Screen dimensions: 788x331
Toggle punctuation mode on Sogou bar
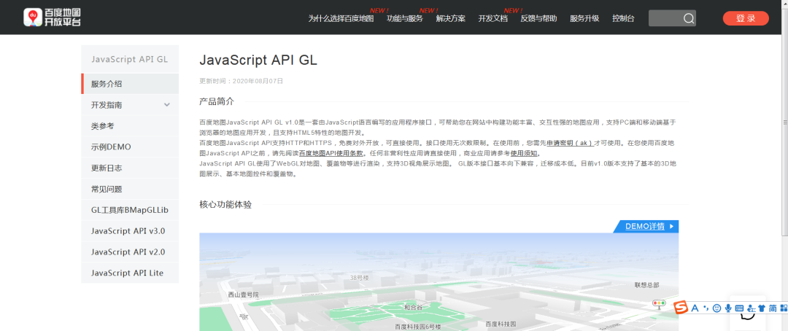point(706,308)
